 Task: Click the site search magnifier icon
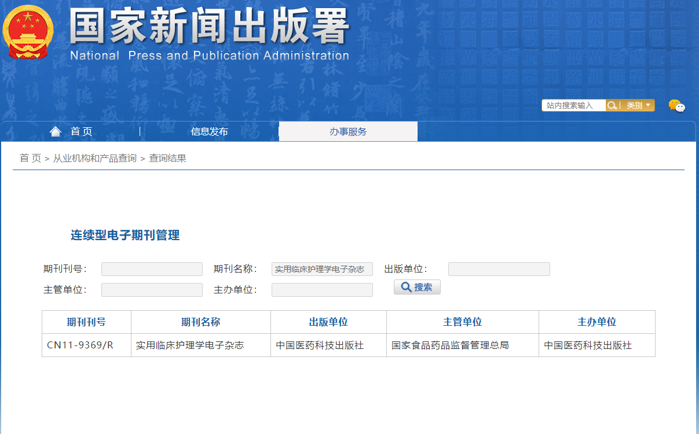pyautogui.click(x=612, y=105)
